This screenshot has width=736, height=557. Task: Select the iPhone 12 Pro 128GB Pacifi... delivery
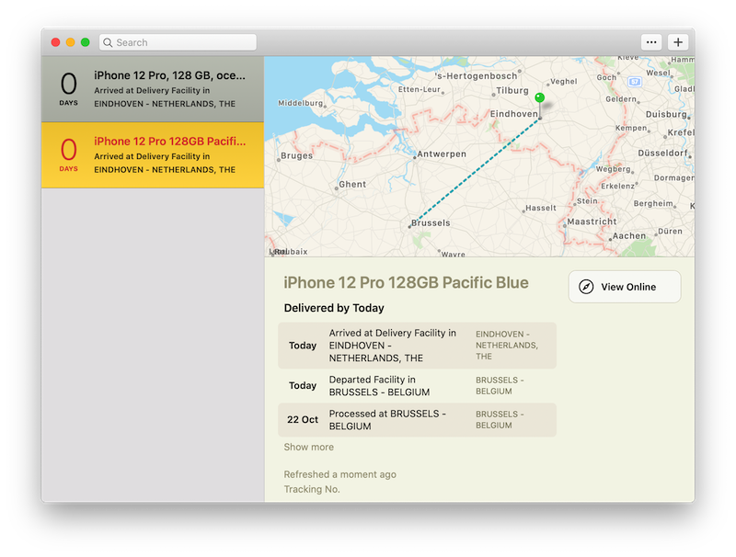(x=153, y=155)
